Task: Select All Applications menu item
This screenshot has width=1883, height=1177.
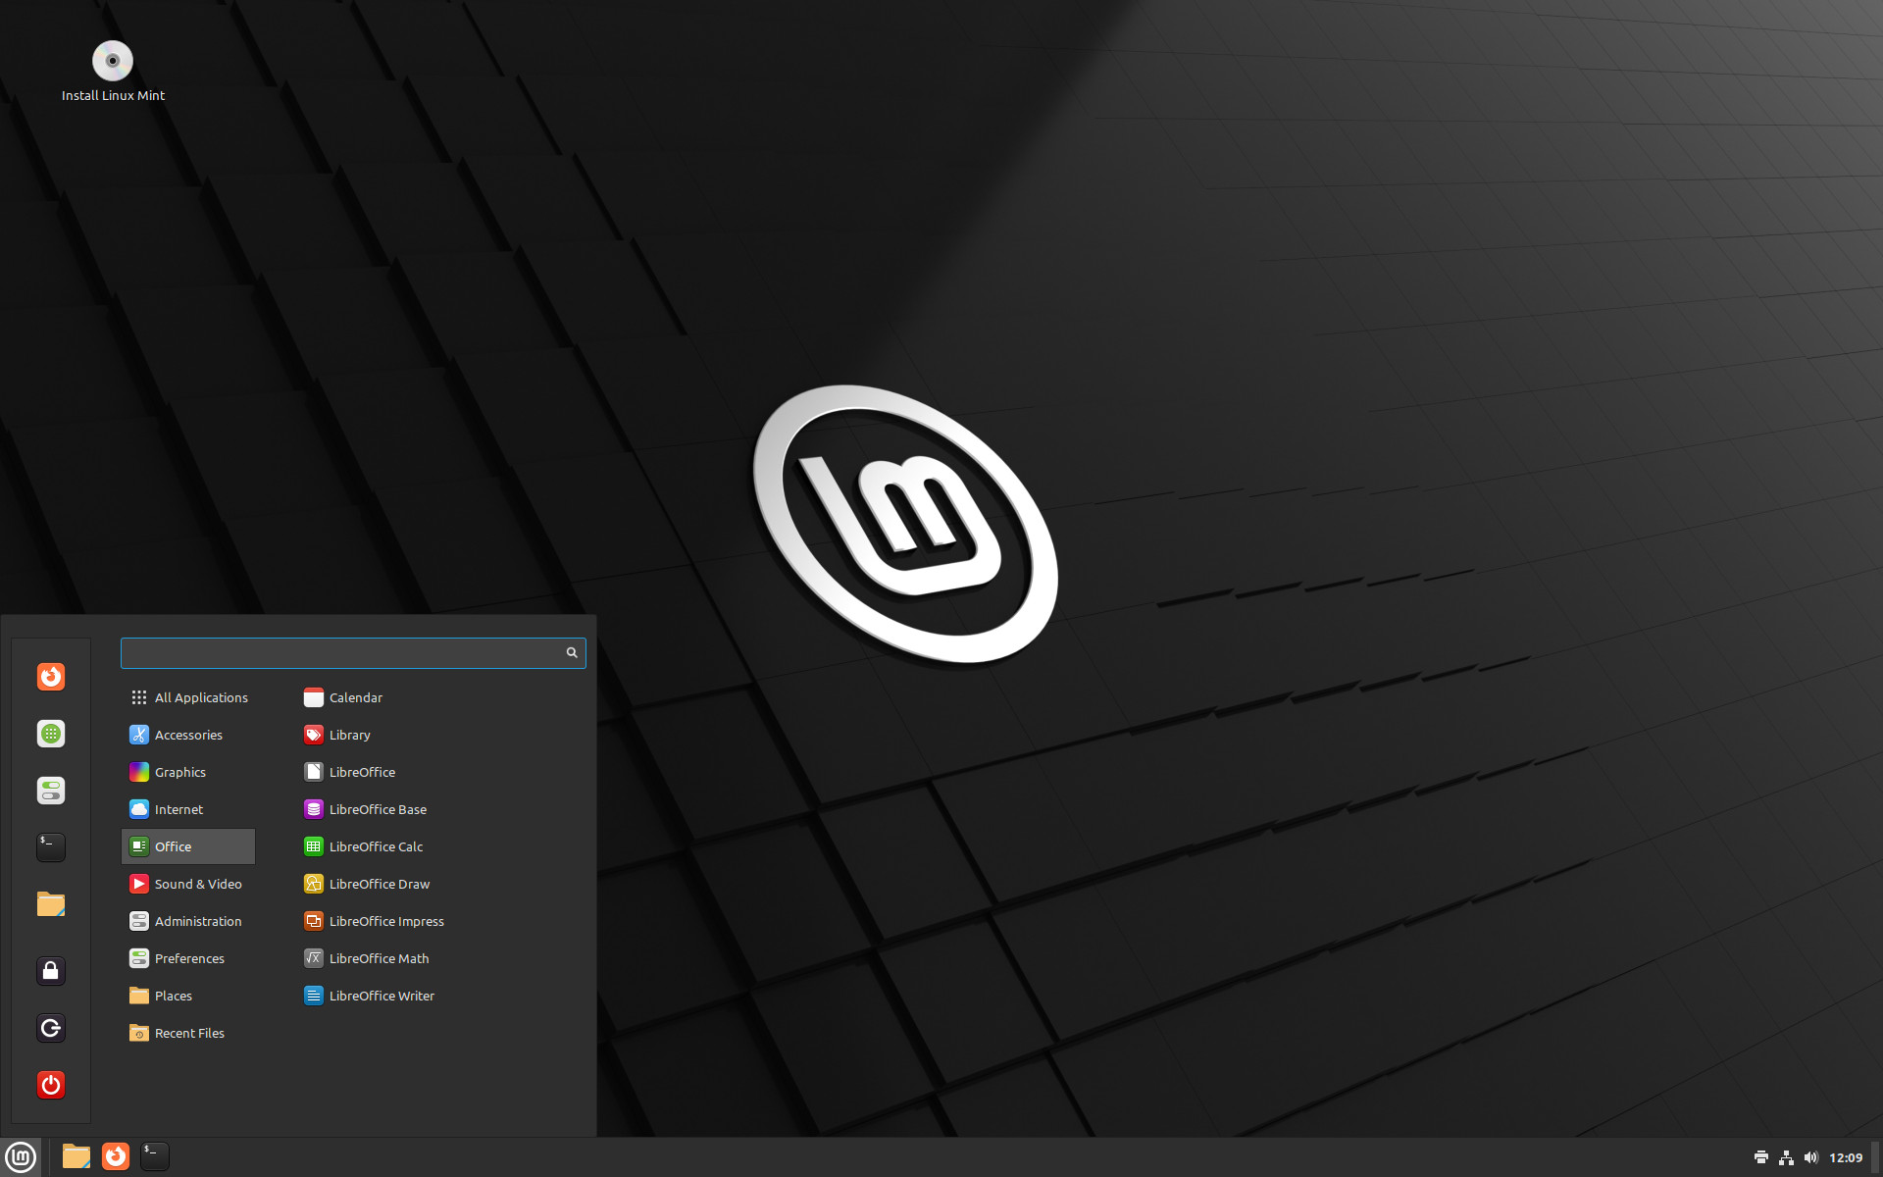Action: [x=201, y=695]
